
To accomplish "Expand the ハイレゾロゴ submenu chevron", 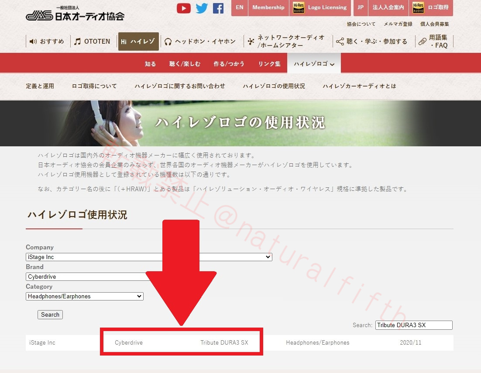I will (332, 64).
